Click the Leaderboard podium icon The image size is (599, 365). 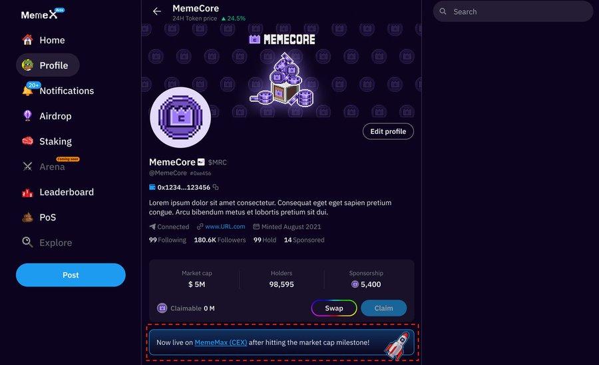tap(27, 192)
